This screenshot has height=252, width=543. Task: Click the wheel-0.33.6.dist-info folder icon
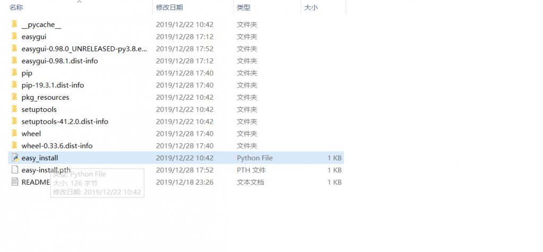[x=14, y=145]
